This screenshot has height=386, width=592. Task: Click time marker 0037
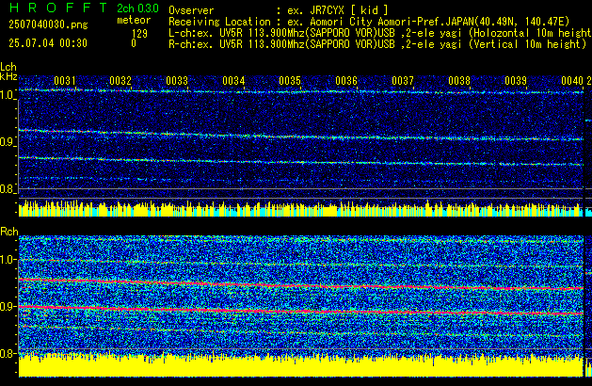[403, 81]
